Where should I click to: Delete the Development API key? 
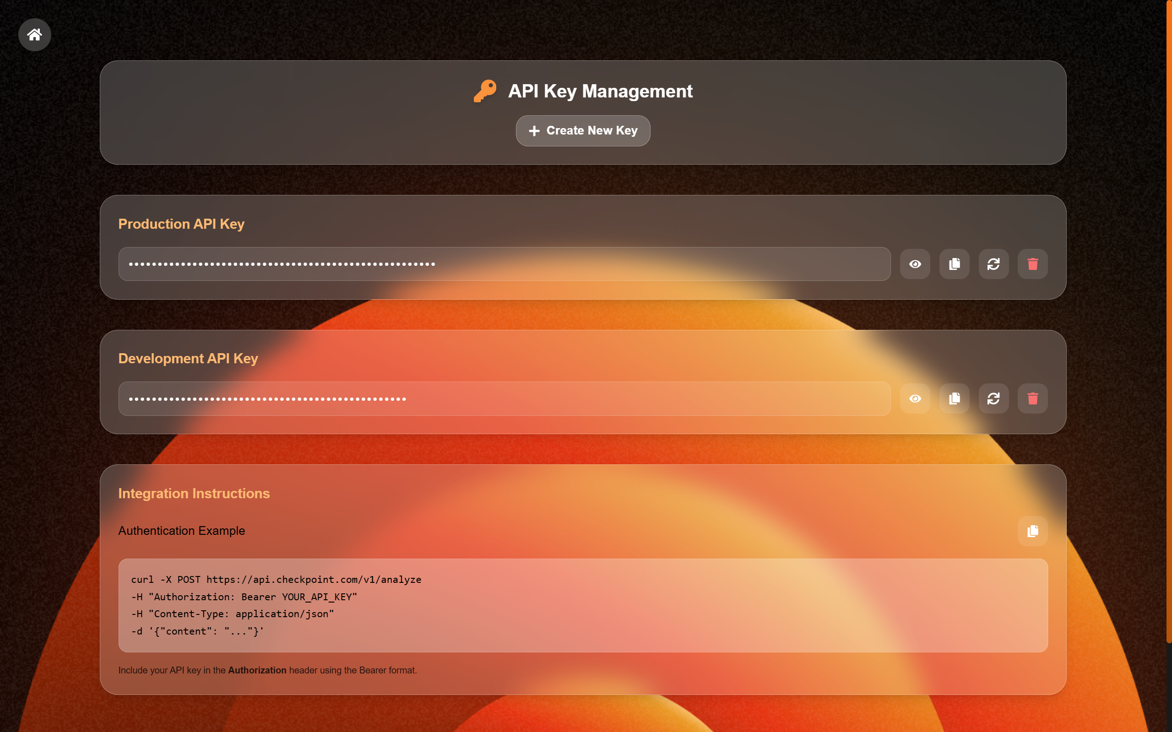click(1032, 398)
